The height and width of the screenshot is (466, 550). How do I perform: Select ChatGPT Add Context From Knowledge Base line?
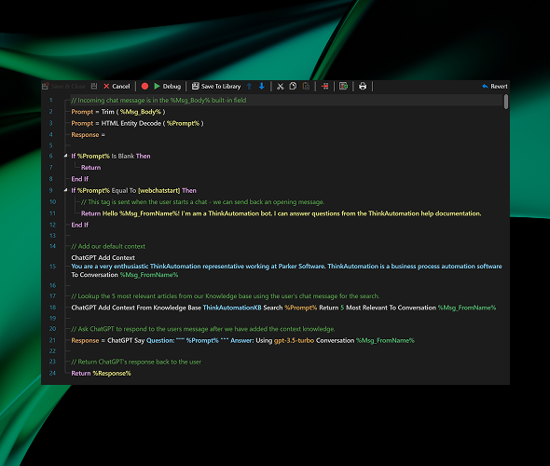point(283,308)
